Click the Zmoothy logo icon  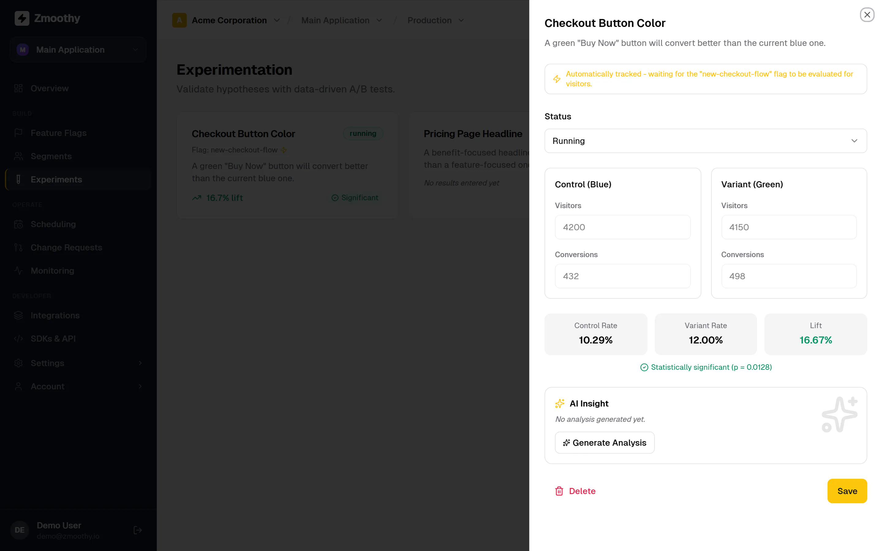22,18
